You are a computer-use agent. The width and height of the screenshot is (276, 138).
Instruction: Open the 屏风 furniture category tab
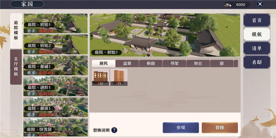click(104, 63)
